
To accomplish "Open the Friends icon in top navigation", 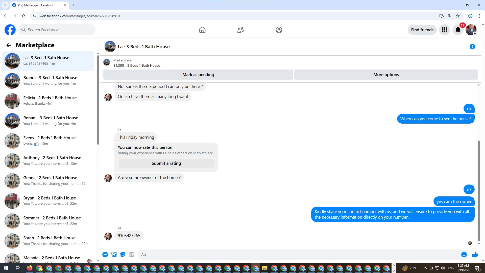I will click(240, 30).
